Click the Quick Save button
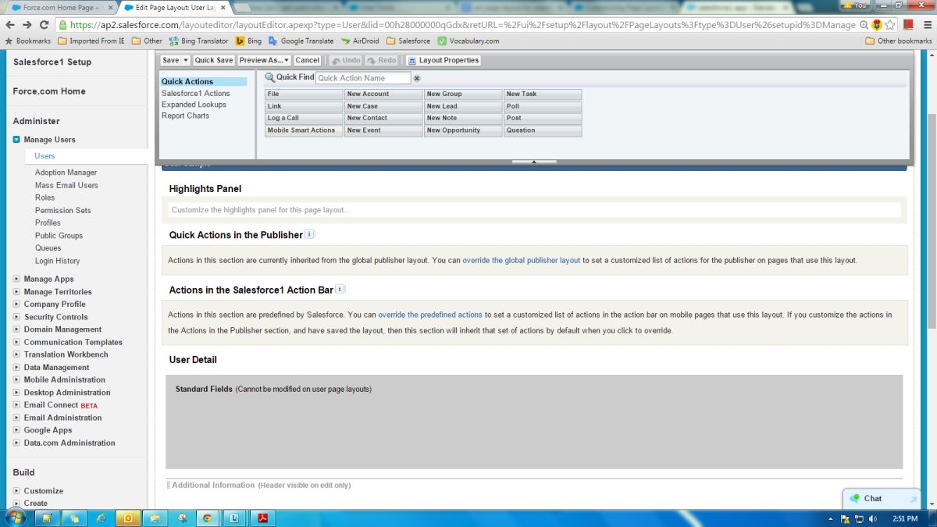The width and height of the screenshot is (937, 527). pyautogui.click(x=214, y=60)
